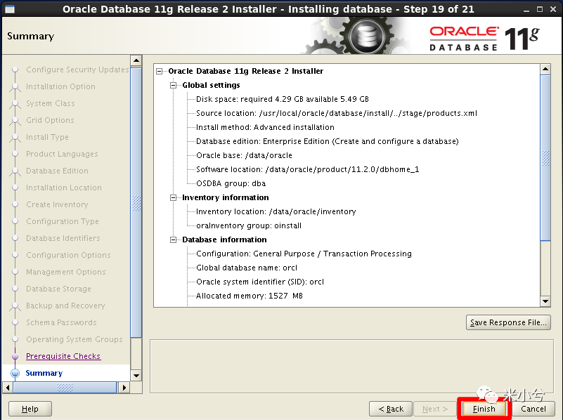Collapse the Inventory information node

[x=174, y=197]
